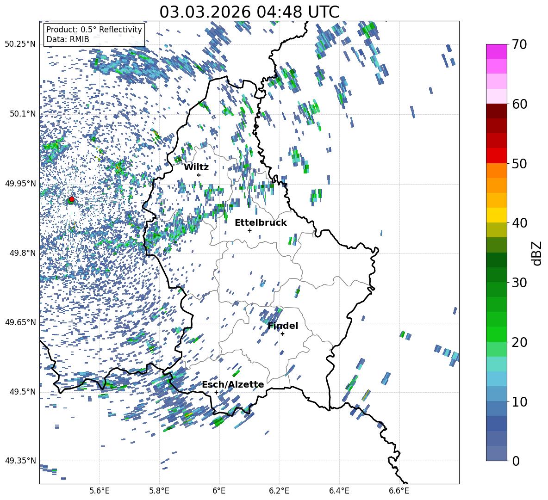Click the red radar site marker
The width and height of the screenshot is (548, 500).
(x=71, y=199)
